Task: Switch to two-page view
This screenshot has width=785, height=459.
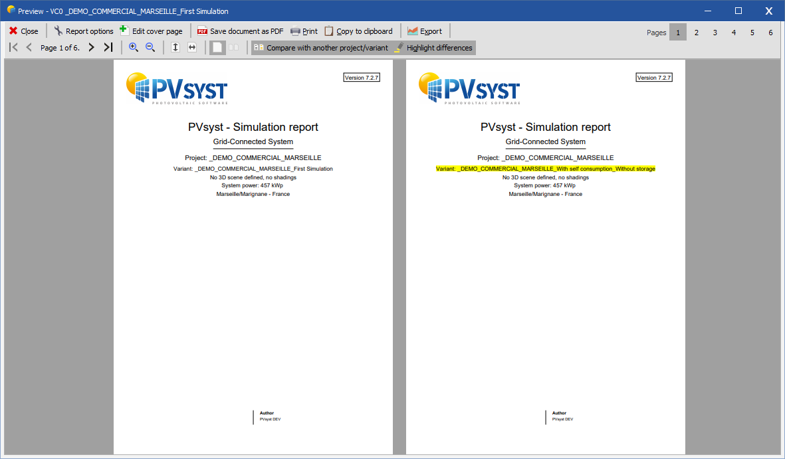Action: pos(234,48)
